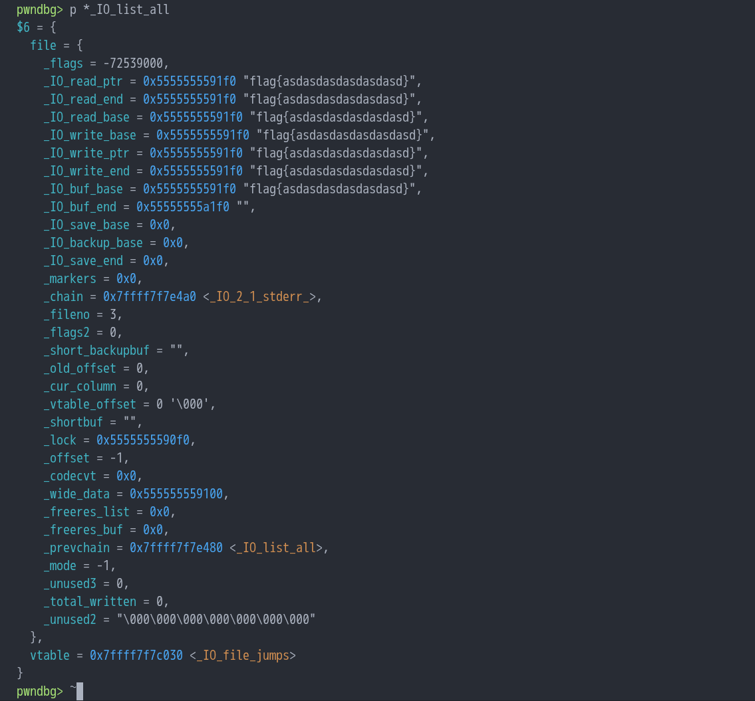Click the _wide_data address 0x555555559100

click(176, 494)
